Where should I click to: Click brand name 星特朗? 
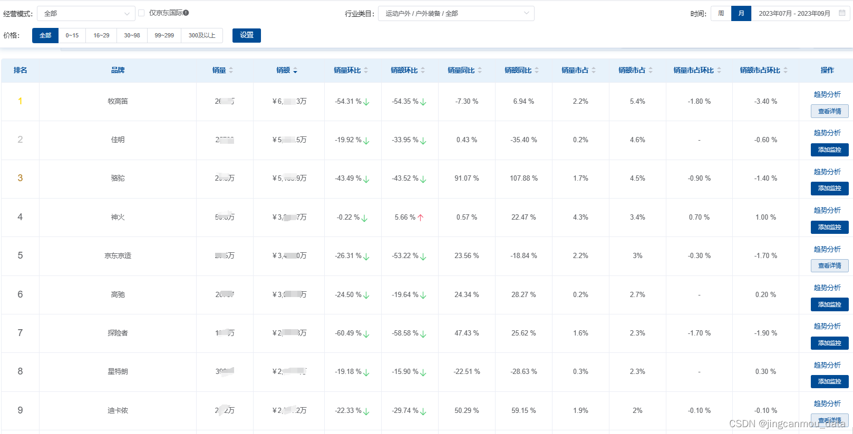pos(118,371)
